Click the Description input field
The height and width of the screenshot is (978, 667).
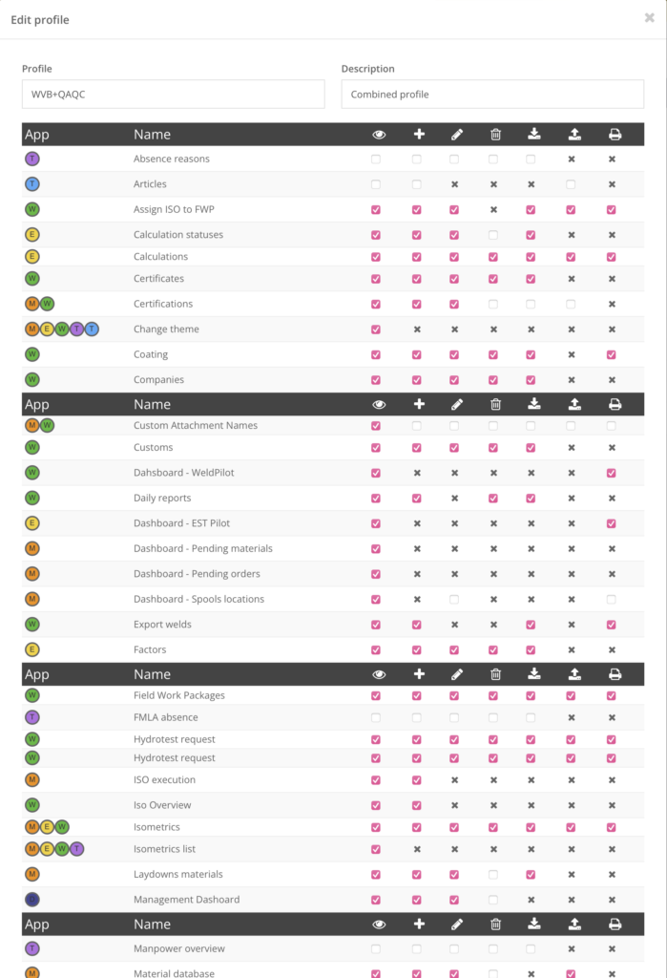point(492,95)
